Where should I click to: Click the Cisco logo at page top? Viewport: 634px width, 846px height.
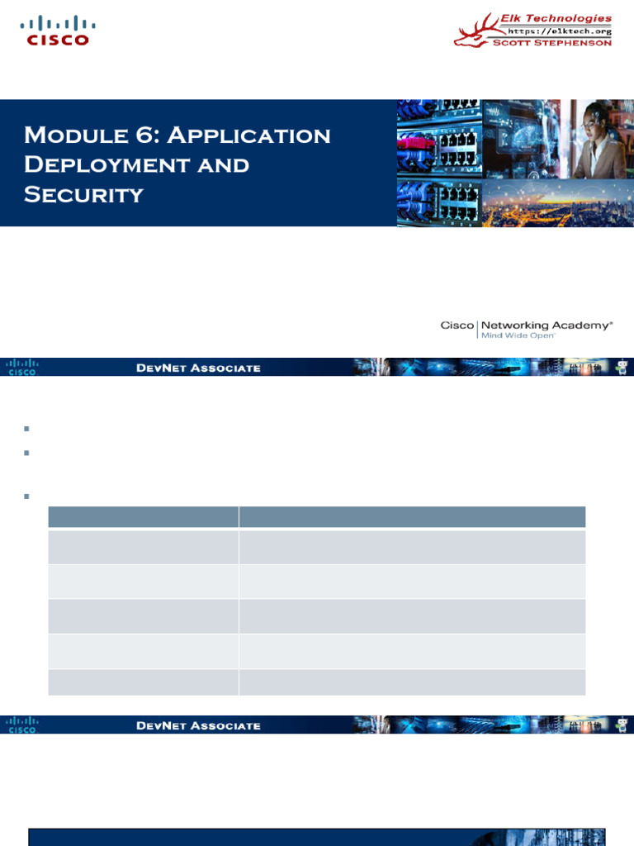(54, 31)
